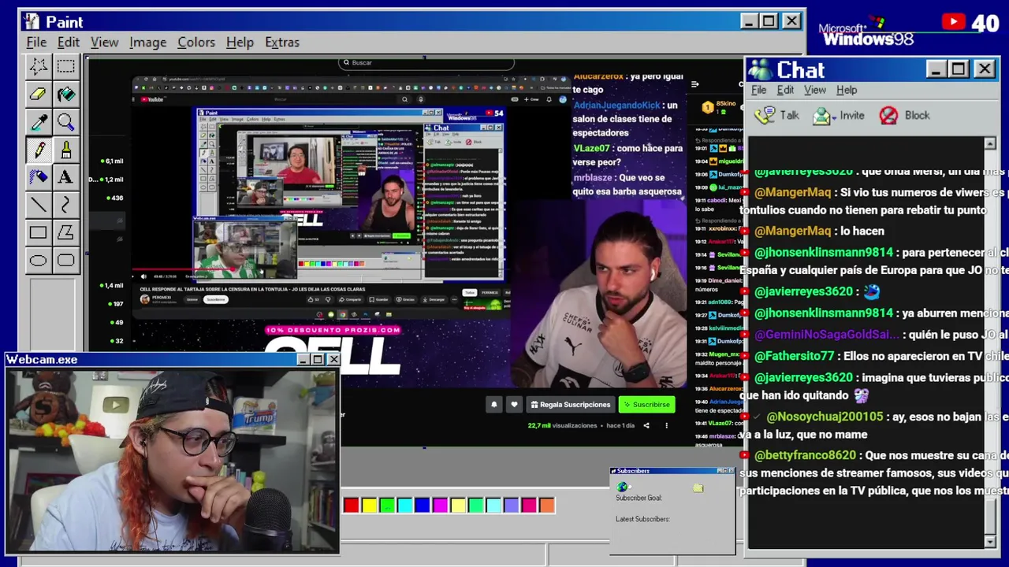Click the Regala Suscripciones button
The image size is (1009, 567).
point(570,404)
